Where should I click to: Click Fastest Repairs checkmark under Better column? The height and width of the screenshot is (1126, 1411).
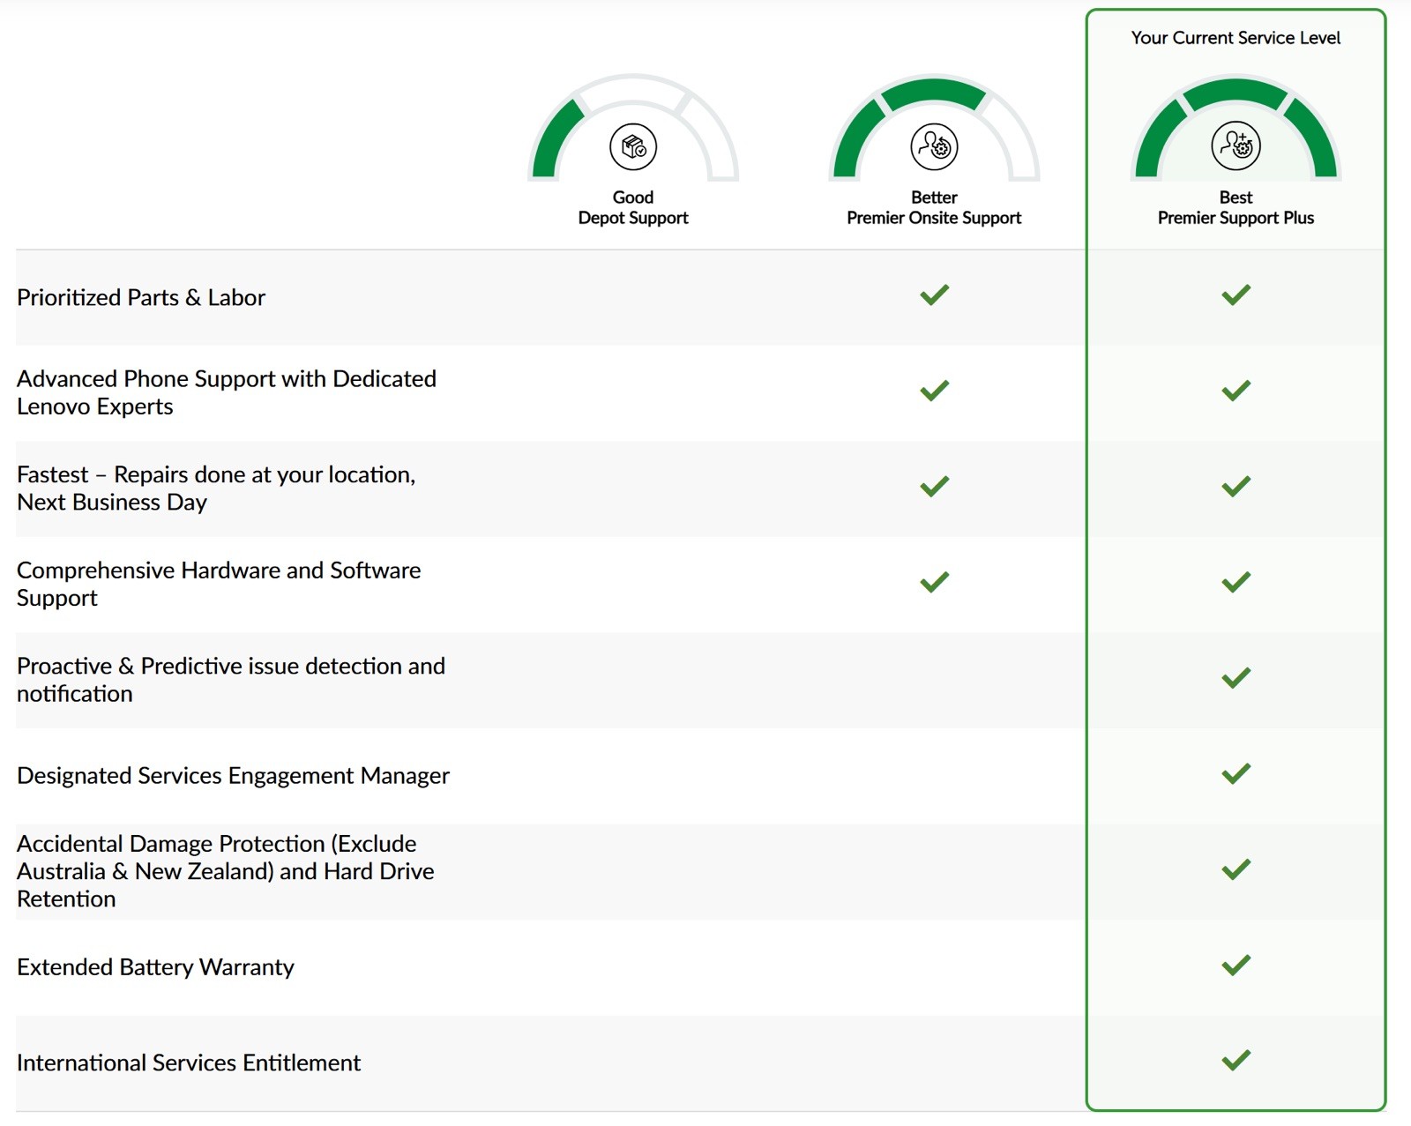(x=934, y=487)
